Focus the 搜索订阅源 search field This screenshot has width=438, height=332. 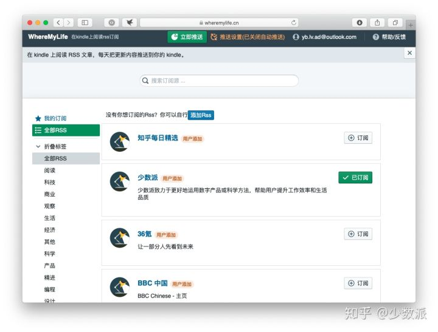[219, 81]
